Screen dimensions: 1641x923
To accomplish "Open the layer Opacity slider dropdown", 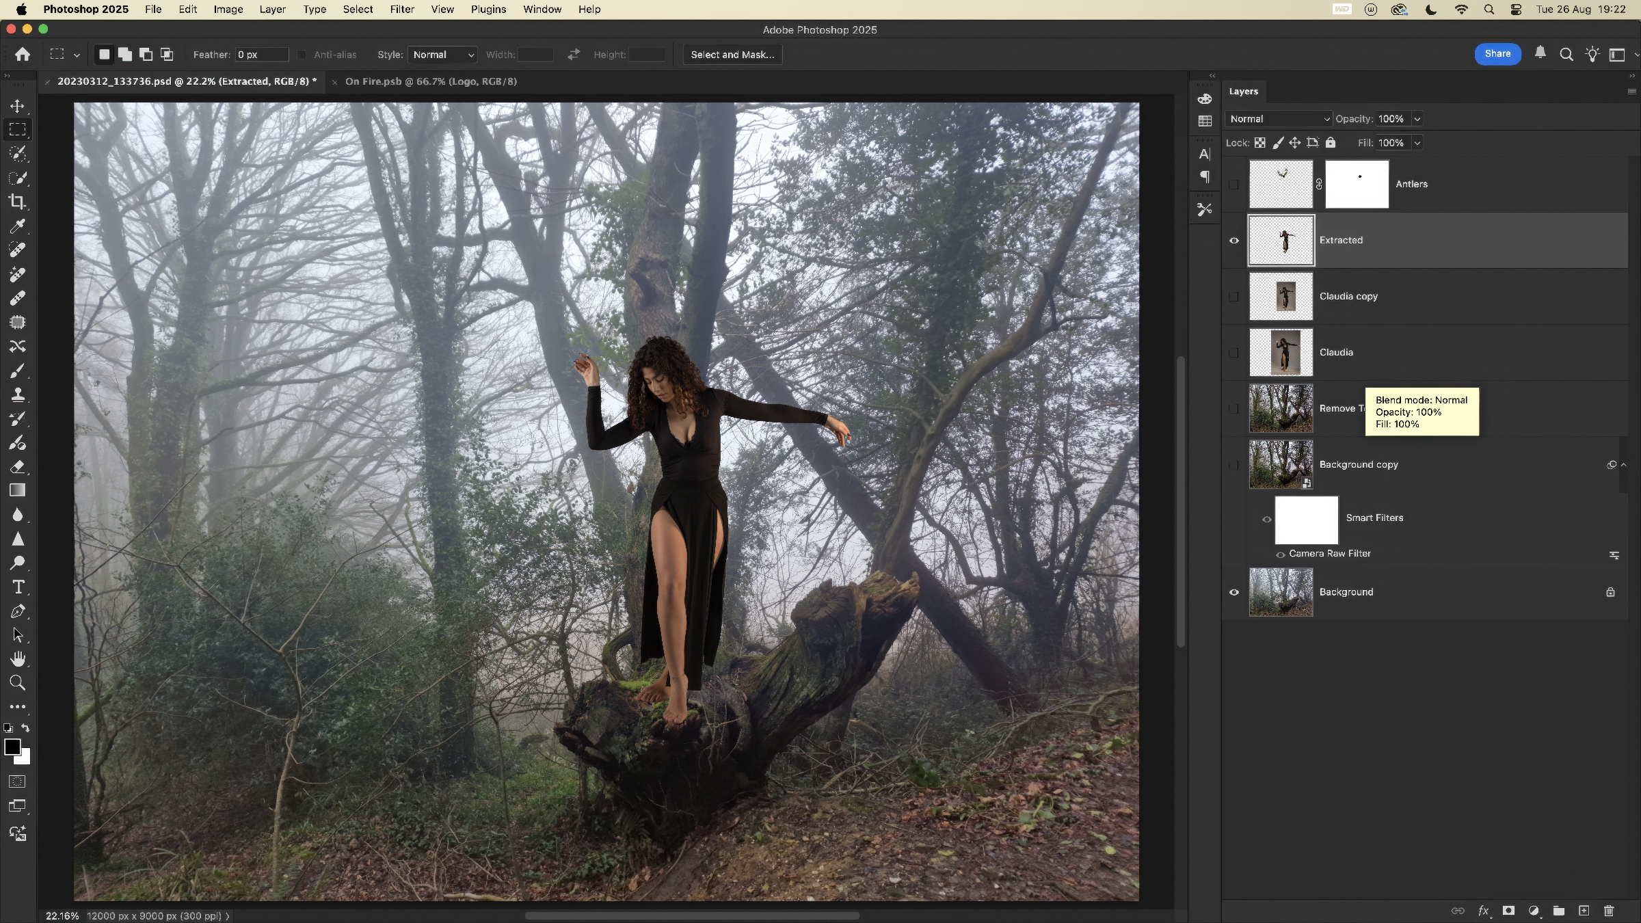I will pyautogui.click(x=1417, y=119).
